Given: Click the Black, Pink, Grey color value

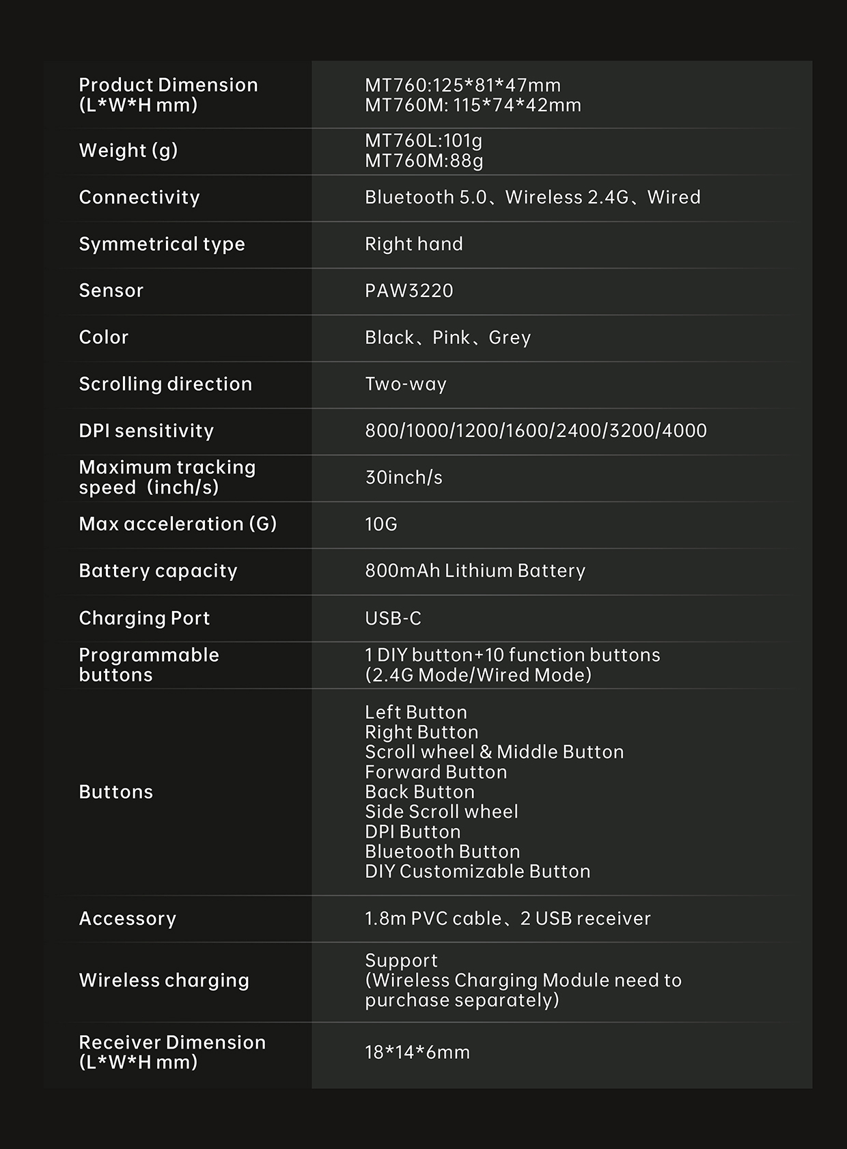Looking at the screenshot, I should click(447, 337).
